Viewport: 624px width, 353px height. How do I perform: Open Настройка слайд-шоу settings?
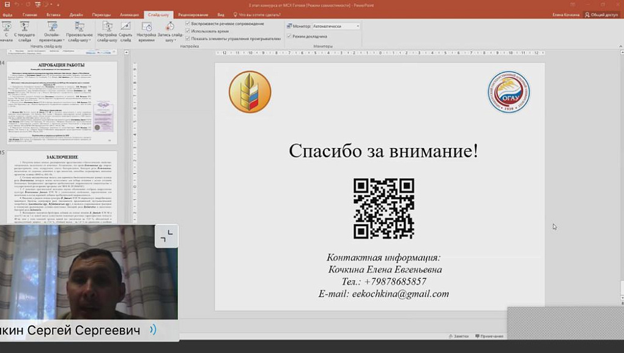click(x=107, y=32)
